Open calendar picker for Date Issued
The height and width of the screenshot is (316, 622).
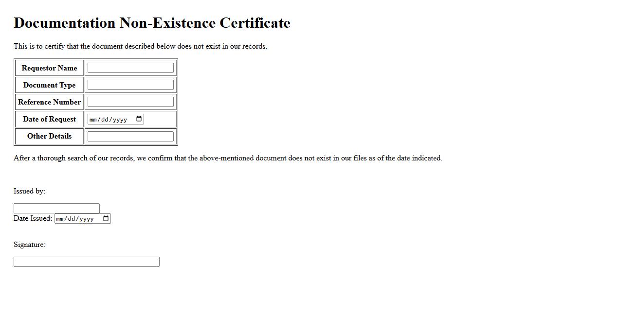tap(106, 219)
